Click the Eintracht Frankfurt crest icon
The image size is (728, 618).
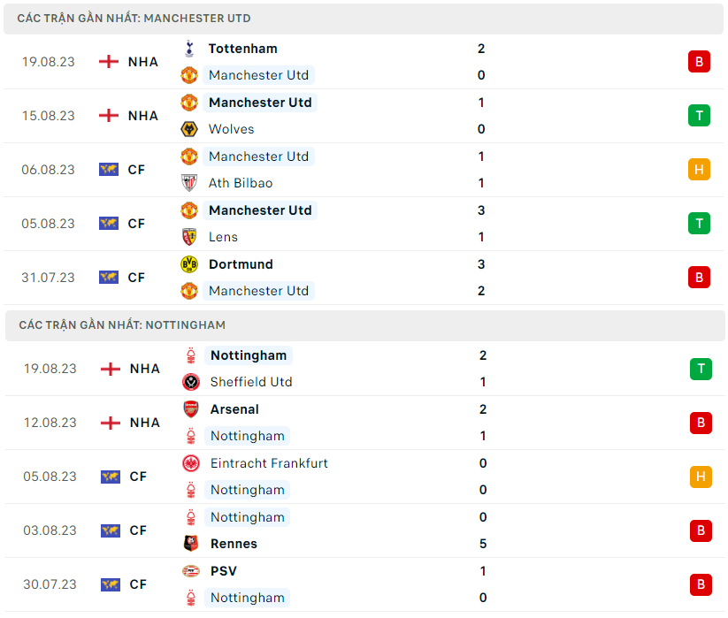tap(191, 463)
